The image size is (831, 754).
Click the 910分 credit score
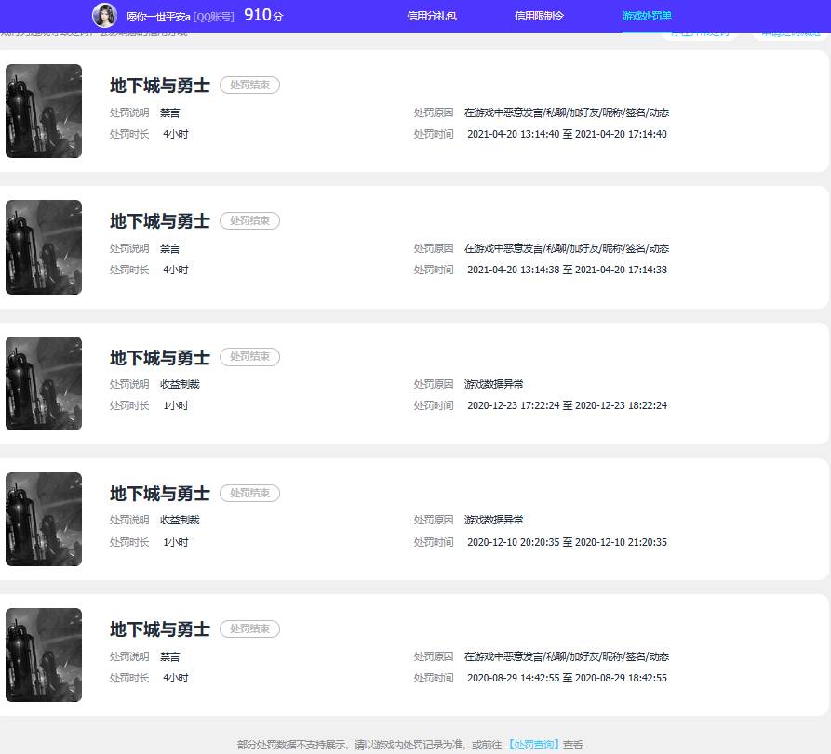tap(262, 16)
